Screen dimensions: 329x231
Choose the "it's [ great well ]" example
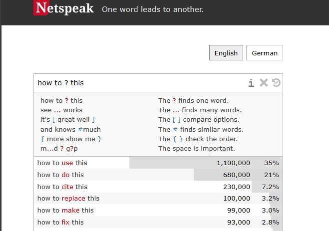tap(67, 120)
